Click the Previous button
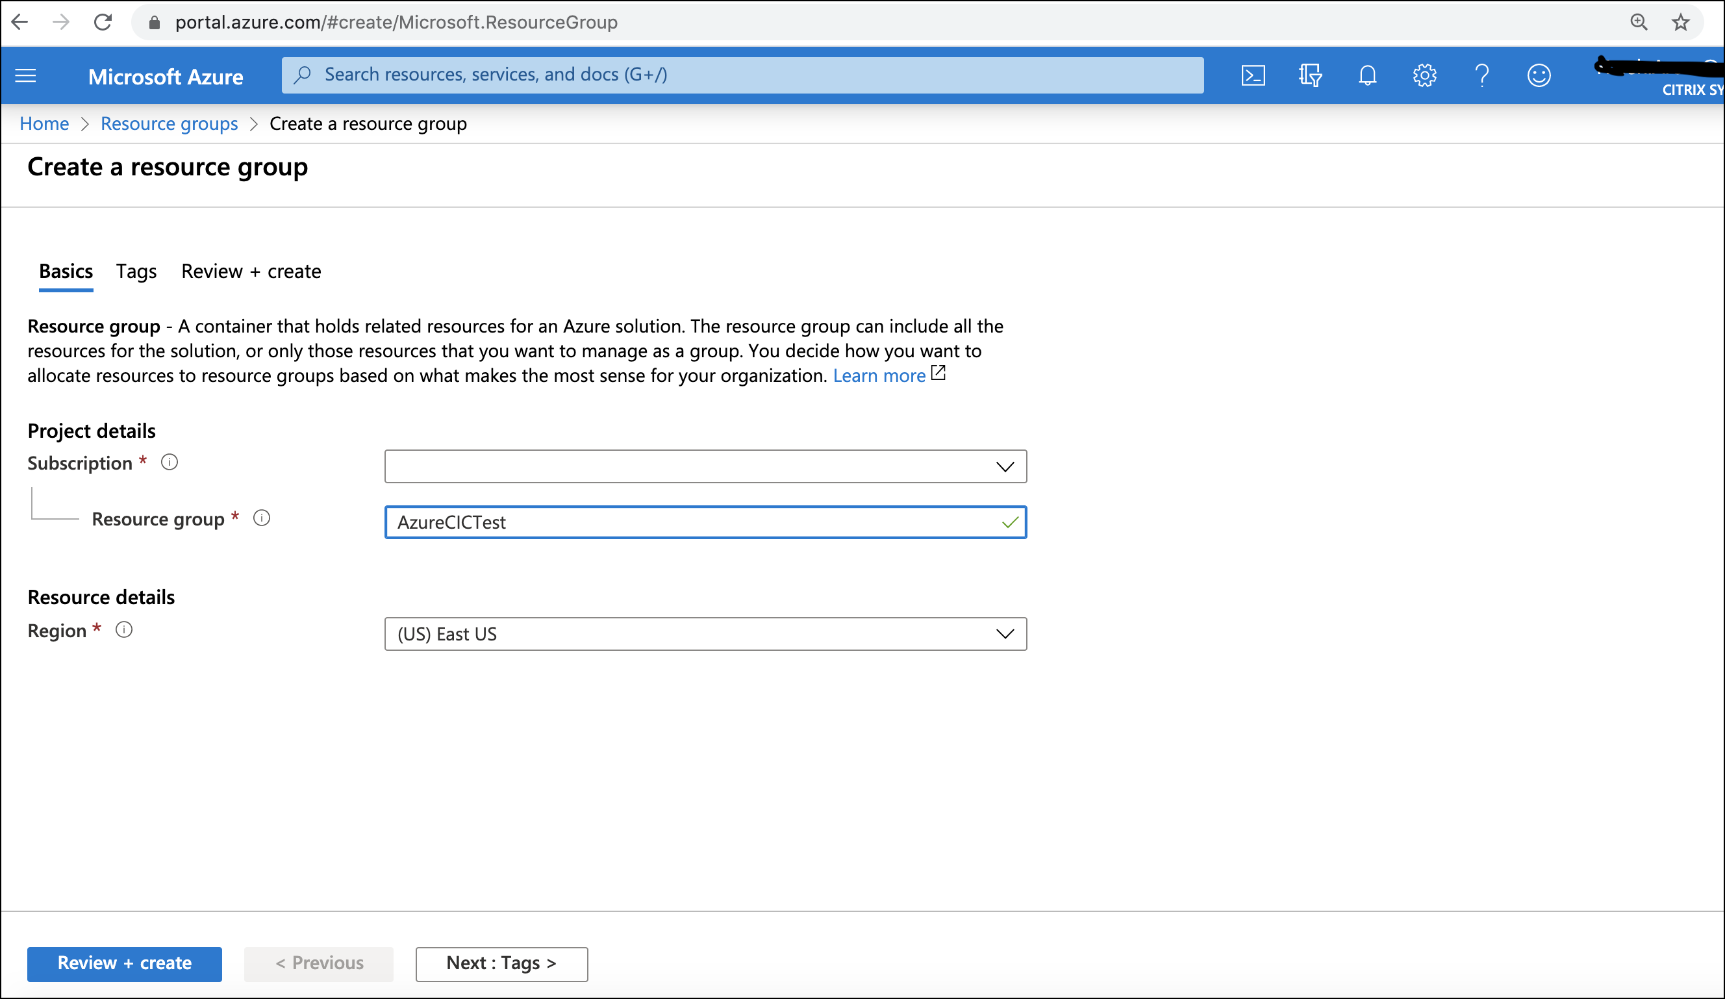Image resolution: width=1725 pixels, height=999 pixels. (319, 963)
